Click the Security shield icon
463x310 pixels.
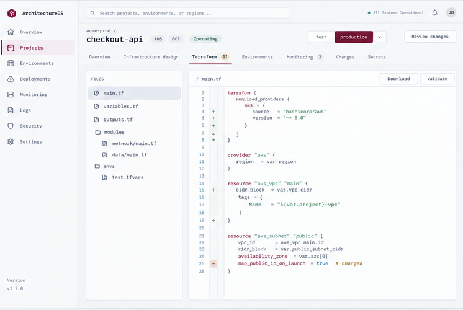coord(11,126)
